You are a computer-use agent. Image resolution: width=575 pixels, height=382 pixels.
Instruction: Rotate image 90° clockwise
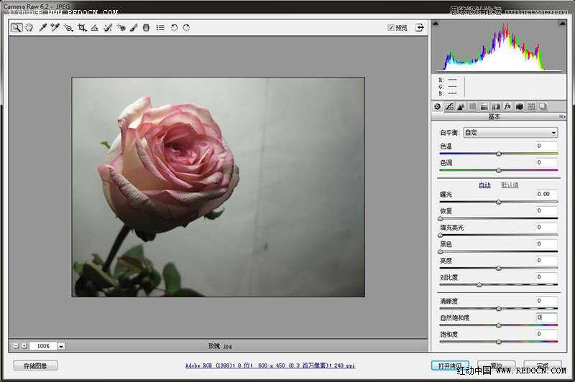(x=186, y=28)
